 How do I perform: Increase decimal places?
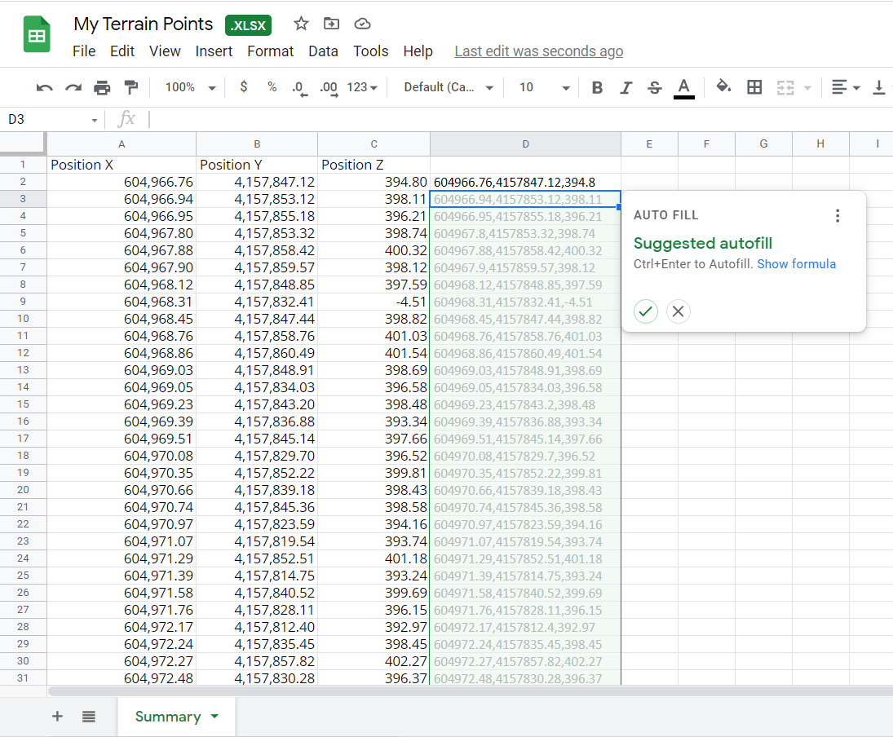(x=329, y=88)
